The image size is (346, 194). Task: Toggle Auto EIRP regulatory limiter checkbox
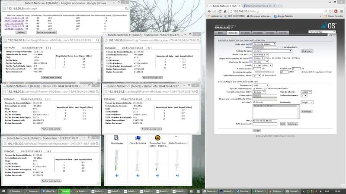[x=302, y=72]
